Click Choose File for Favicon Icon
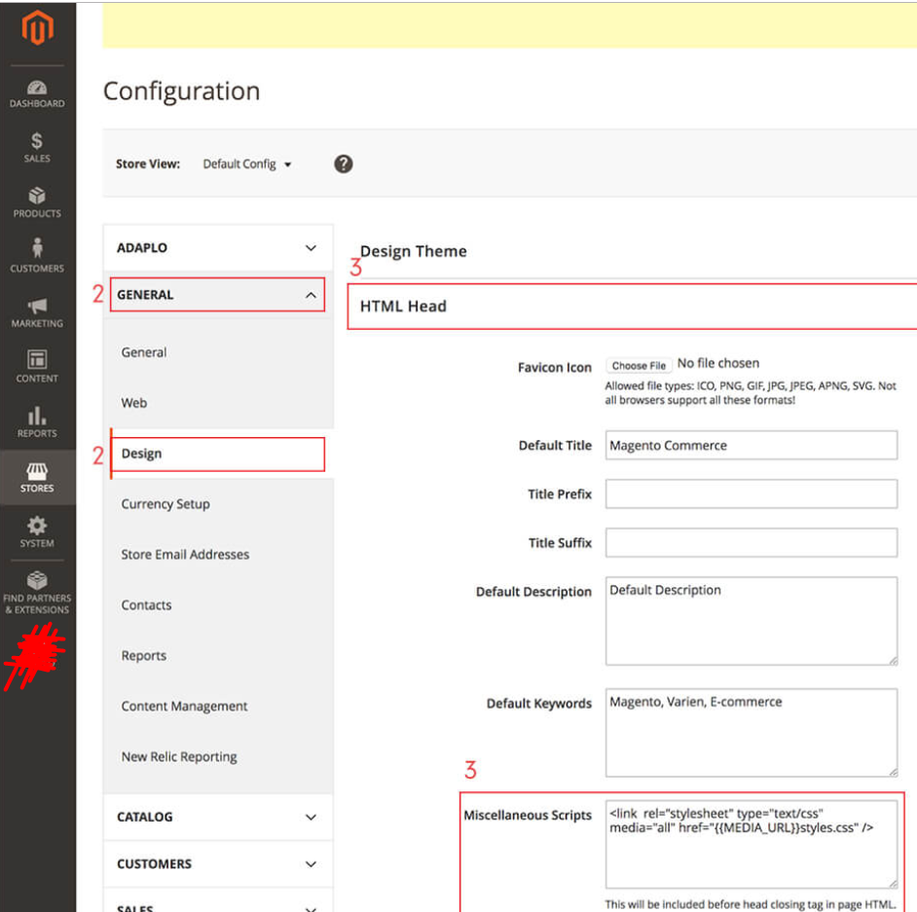The height and width of the screenshot is (912, 917). pyautogui.click(x=639, y=365)
